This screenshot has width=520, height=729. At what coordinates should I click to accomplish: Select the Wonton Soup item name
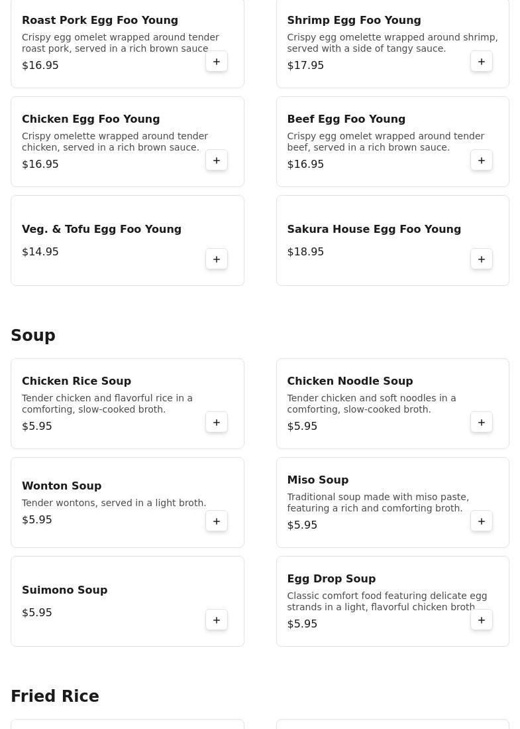tap(62, 486)
